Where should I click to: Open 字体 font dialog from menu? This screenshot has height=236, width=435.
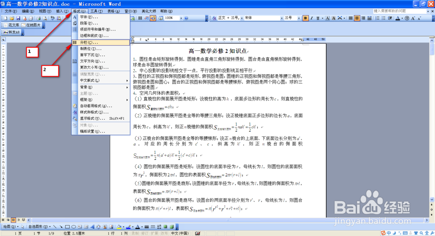coord(101,17)
